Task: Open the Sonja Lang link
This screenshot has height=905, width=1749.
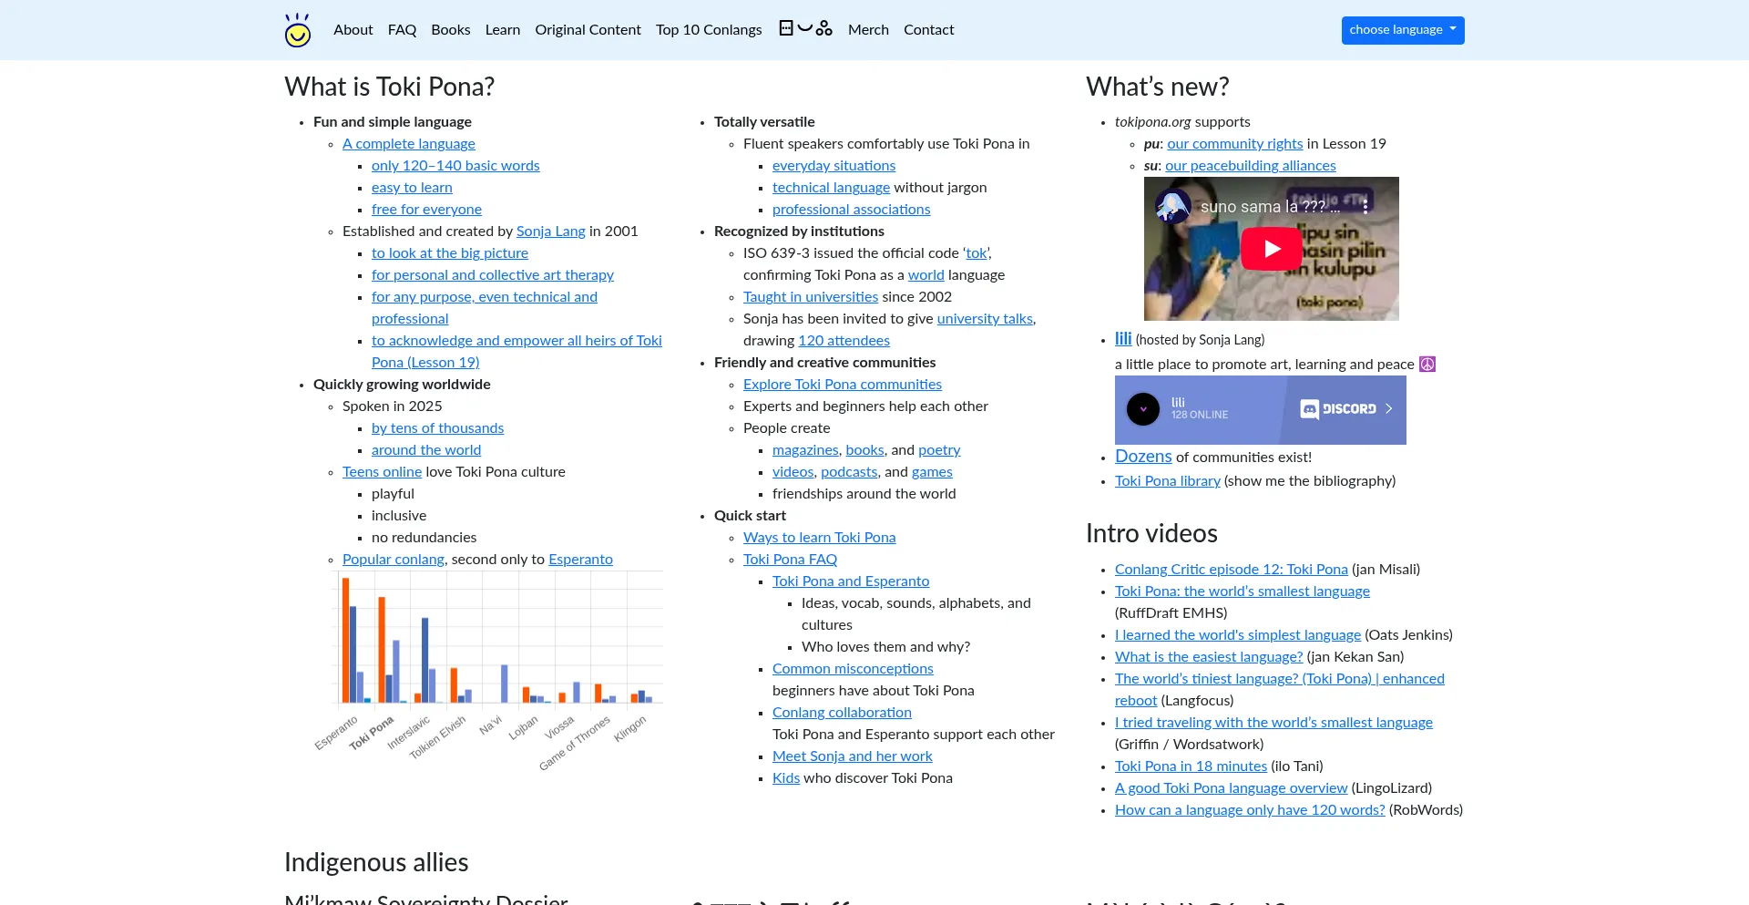Action: [x=550, y=231]
